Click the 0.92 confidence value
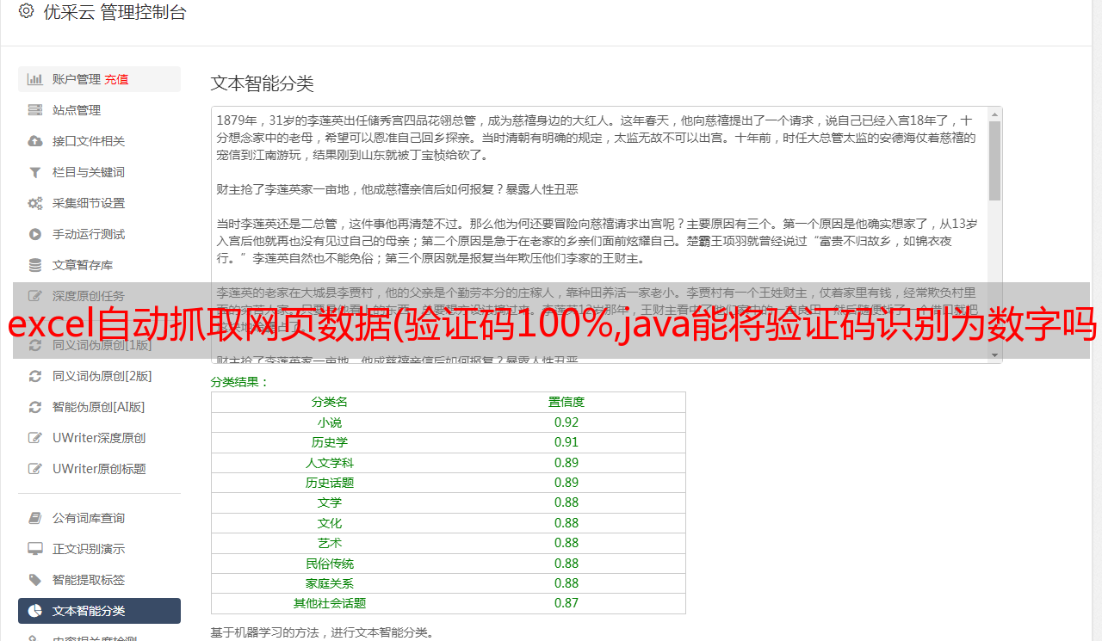1102x641 pixels. 566,422
